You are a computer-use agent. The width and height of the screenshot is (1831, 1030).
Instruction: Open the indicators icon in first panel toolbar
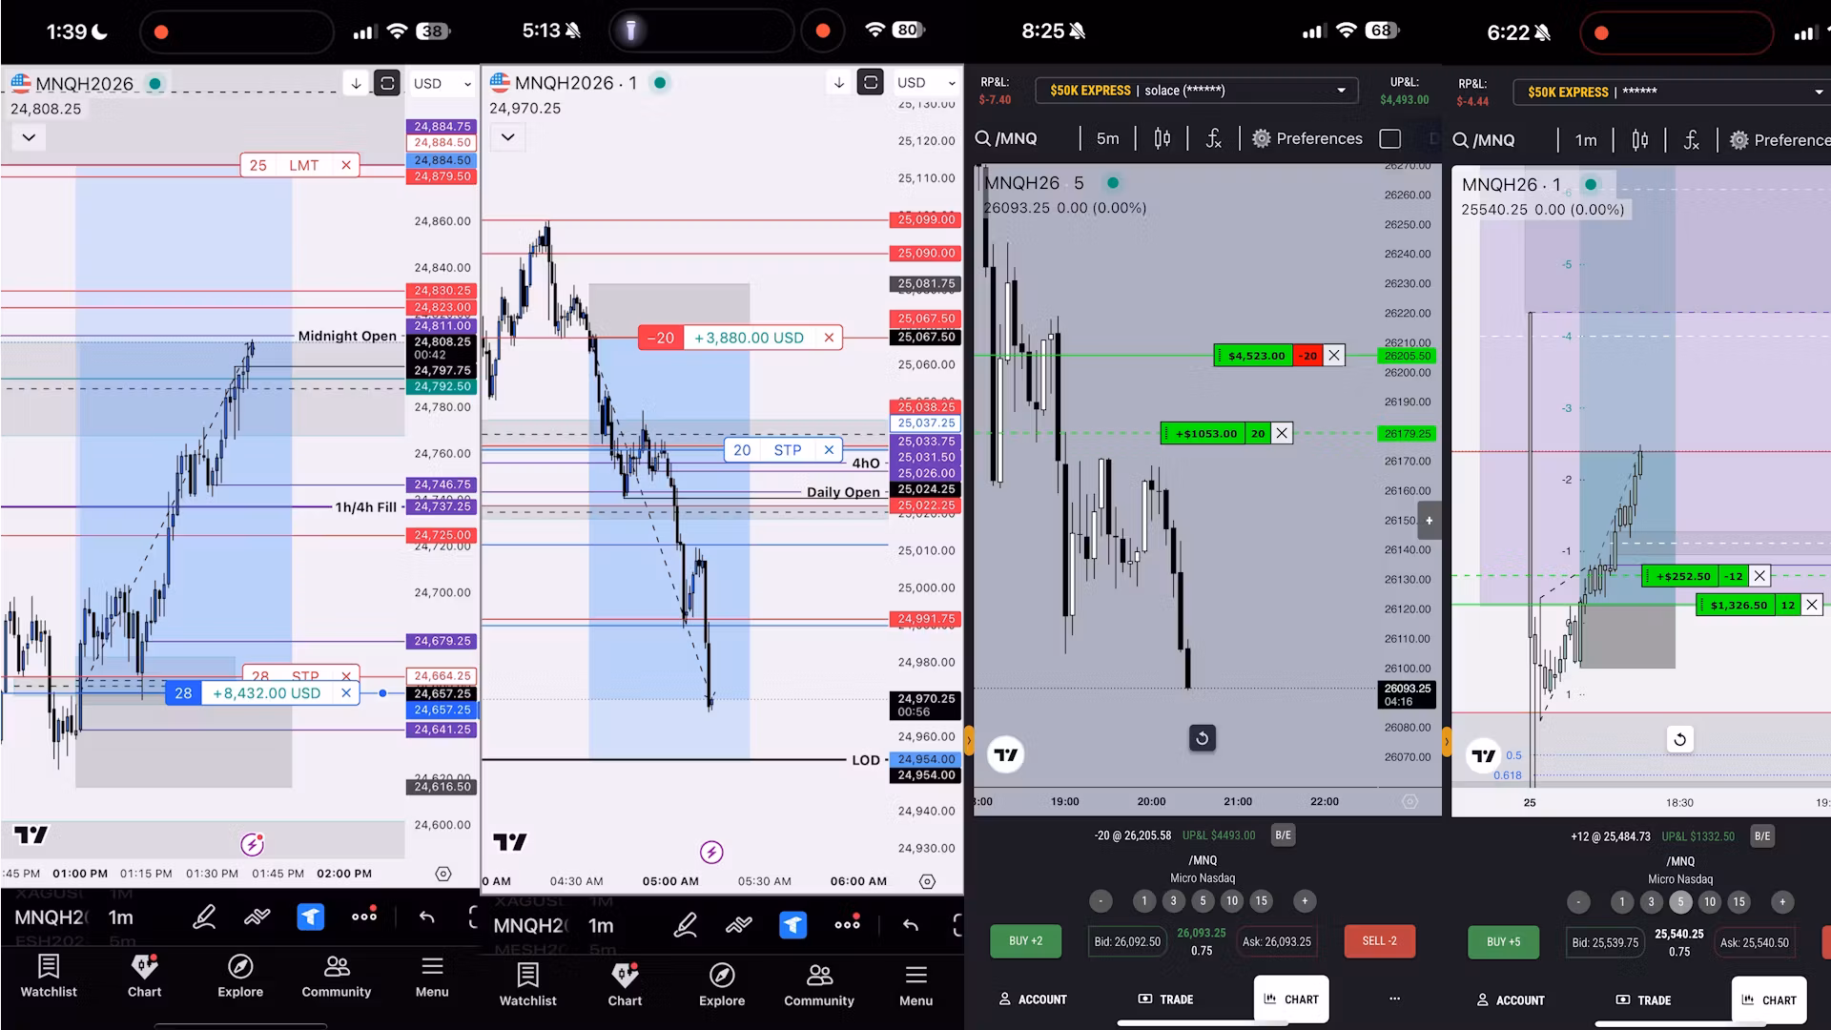tap(257, 917)
